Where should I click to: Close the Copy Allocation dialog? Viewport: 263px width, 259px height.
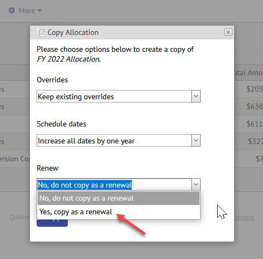tap(228, 32)
